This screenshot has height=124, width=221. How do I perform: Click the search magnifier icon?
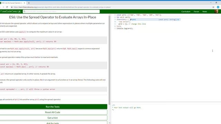(25, 11)
